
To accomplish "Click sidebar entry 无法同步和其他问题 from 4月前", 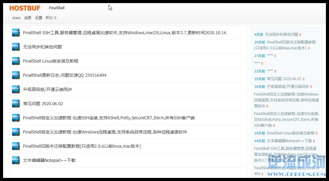I will click(x=281, y=35).
